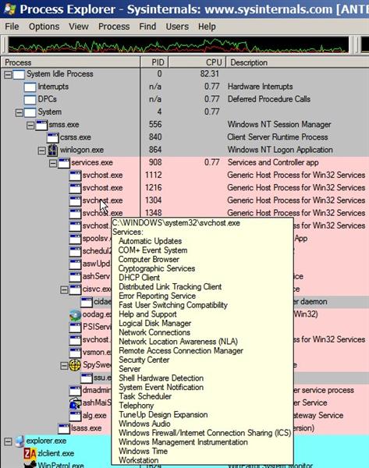Image resolution: width=369 pixels, height=468 pixels.
Task: Click the ashMaiSv mail scanner icon
Action: click(75, 403)
